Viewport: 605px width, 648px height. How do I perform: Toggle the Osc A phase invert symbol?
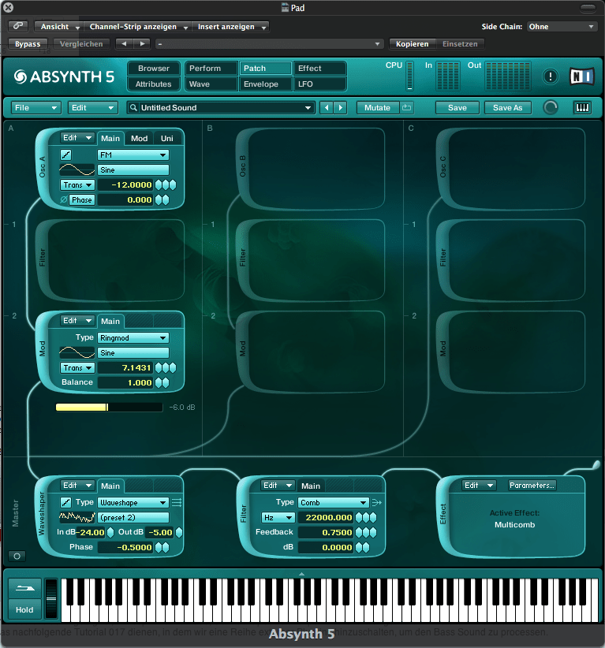63,200
